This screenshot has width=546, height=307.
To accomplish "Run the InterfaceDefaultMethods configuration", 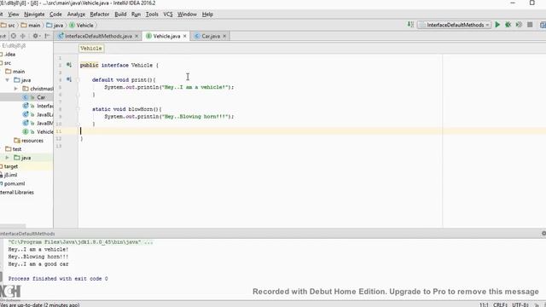I will click(x=497, y=25).
